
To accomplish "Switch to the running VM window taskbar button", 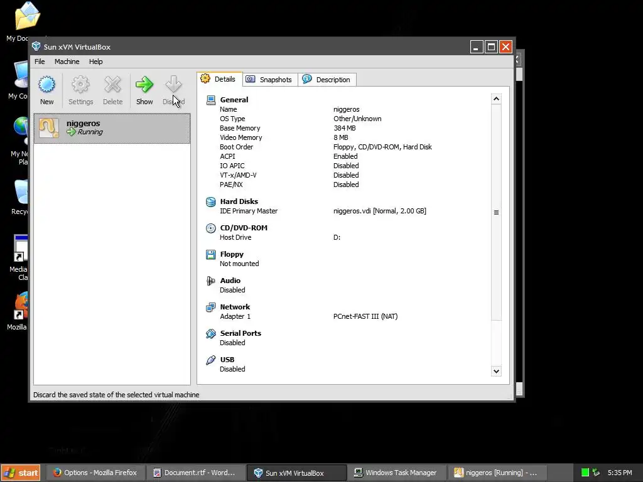I will [x=497, y=473].
